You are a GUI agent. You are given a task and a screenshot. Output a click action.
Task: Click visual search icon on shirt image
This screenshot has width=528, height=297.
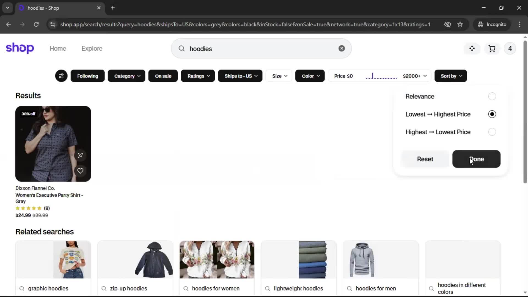[x=80, y=155]
